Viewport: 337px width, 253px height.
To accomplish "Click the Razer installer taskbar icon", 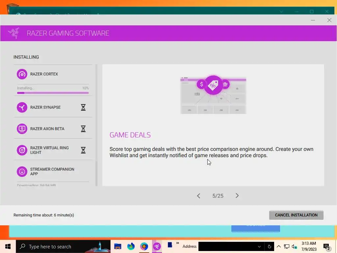I will click(x=157, y=246).
